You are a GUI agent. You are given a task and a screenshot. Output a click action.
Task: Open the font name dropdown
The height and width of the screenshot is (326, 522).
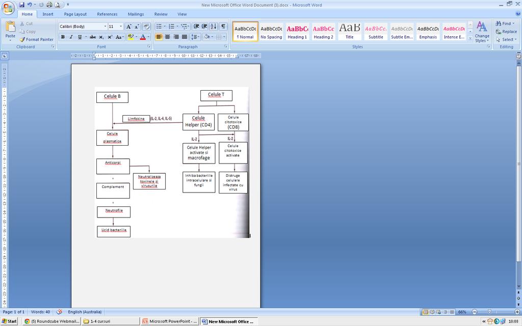click(105, 26)
